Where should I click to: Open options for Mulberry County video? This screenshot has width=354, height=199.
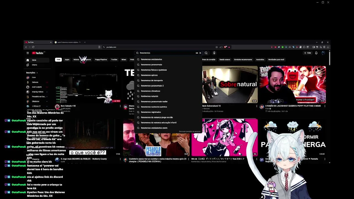[x=120, y=159]
